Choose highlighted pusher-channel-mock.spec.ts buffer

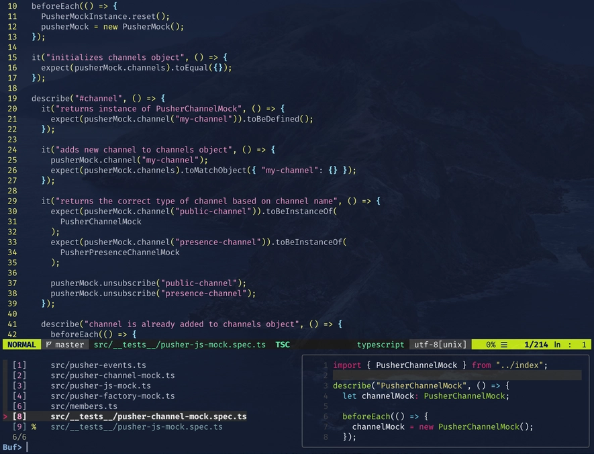pyautogui.click(x=148, y=416)
